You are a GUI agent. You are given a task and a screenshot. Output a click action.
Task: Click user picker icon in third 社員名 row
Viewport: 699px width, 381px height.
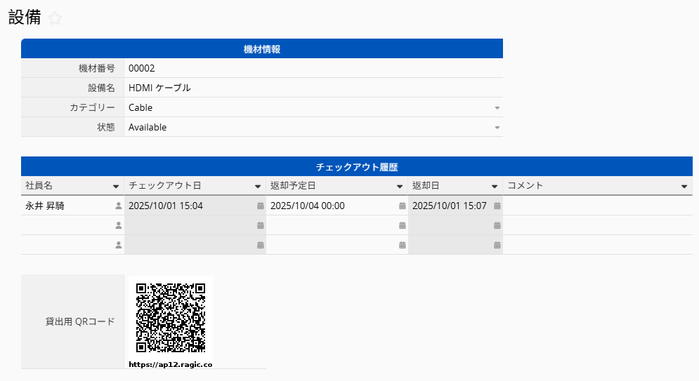coord(118,245)
